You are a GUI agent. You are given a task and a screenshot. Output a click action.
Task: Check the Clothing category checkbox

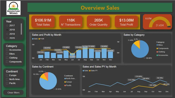click(7, 58)
